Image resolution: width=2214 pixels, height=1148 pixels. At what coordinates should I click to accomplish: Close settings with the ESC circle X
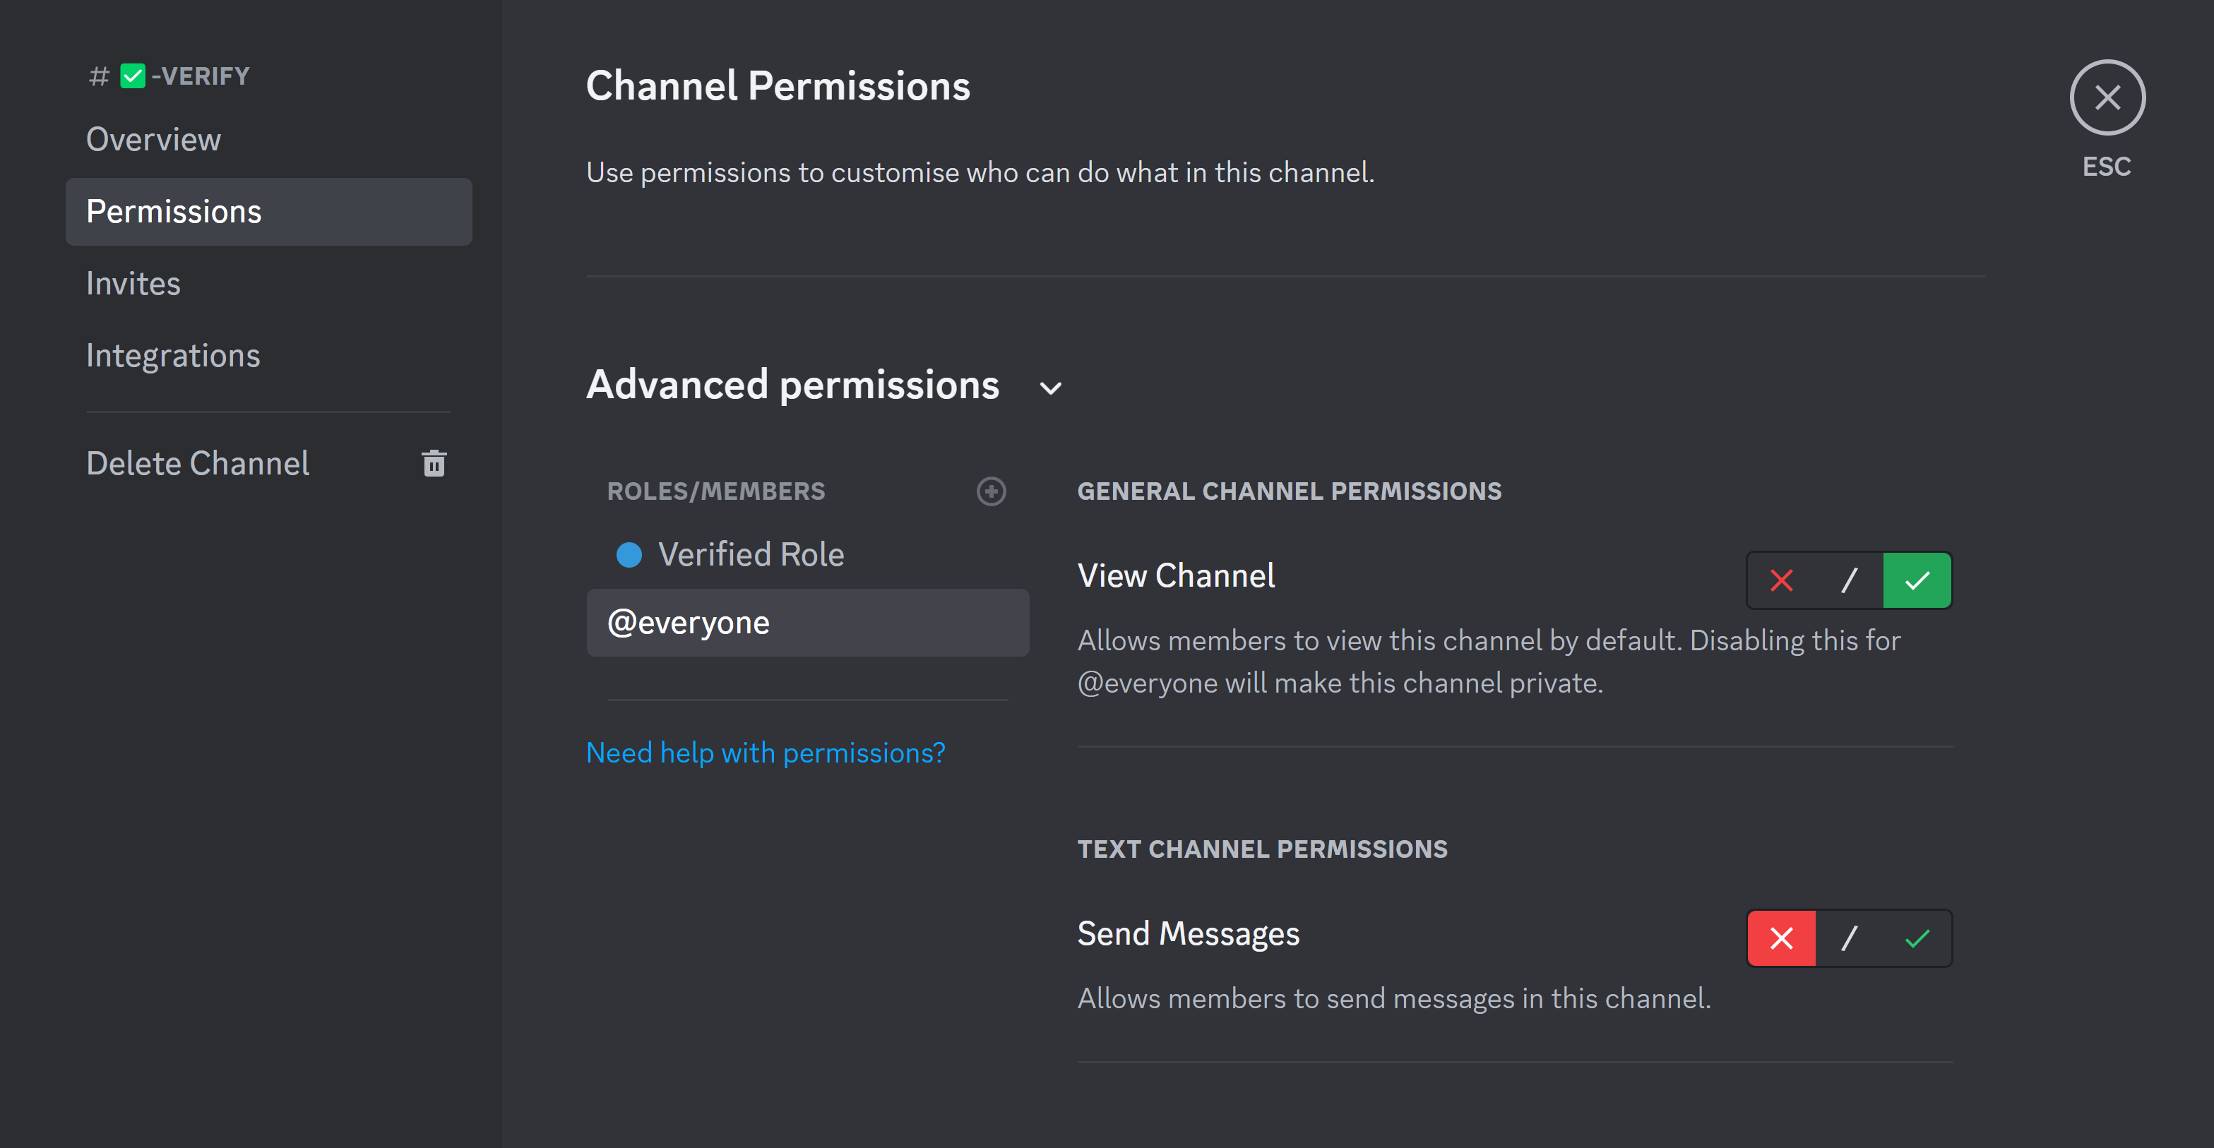pyautogui.click(x=2107, y=97)
